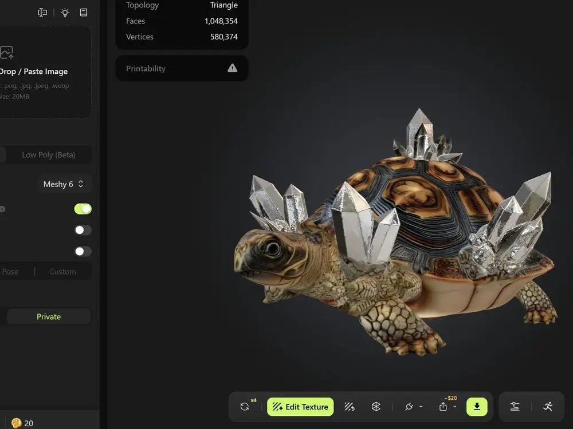This screenshot has height=429, width=573.
Task: Click the plug-in integrations icon
Action: coord(409,406)
